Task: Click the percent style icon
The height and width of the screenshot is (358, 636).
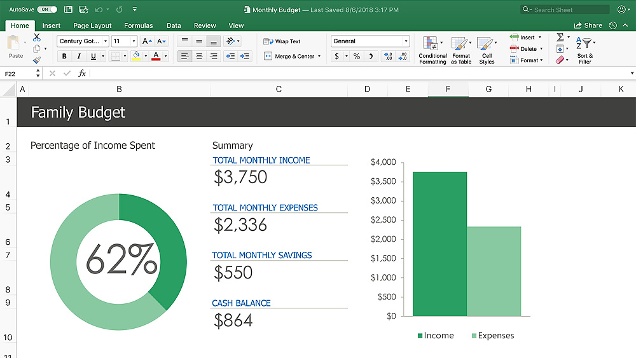Action: 357,57
